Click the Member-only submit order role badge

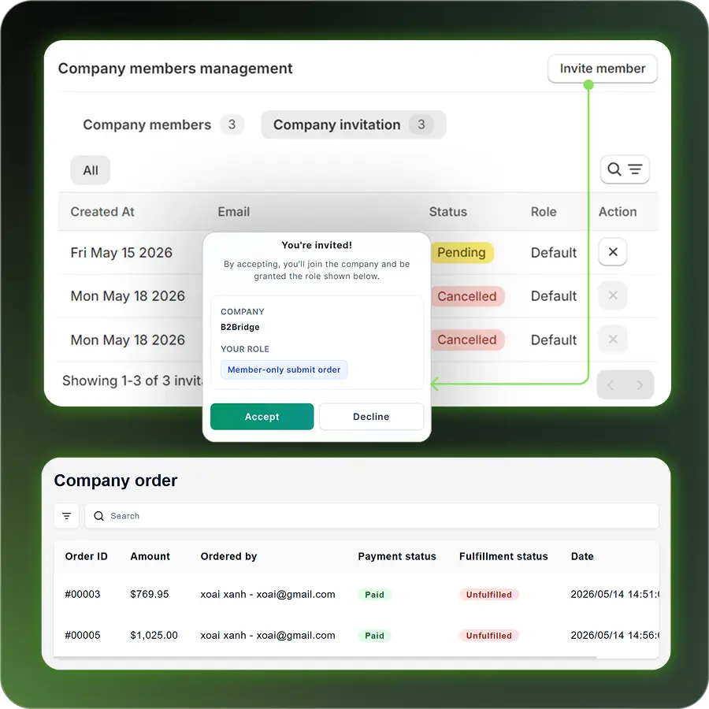coord(284,369)
